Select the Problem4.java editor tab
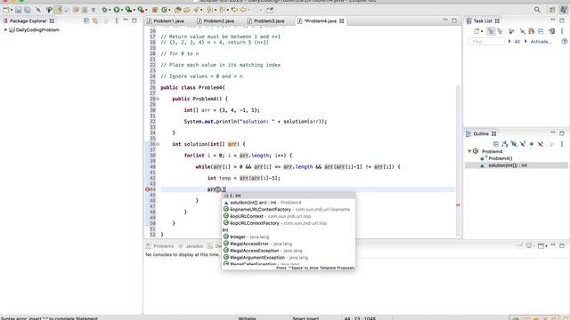 tap(321, 21)
